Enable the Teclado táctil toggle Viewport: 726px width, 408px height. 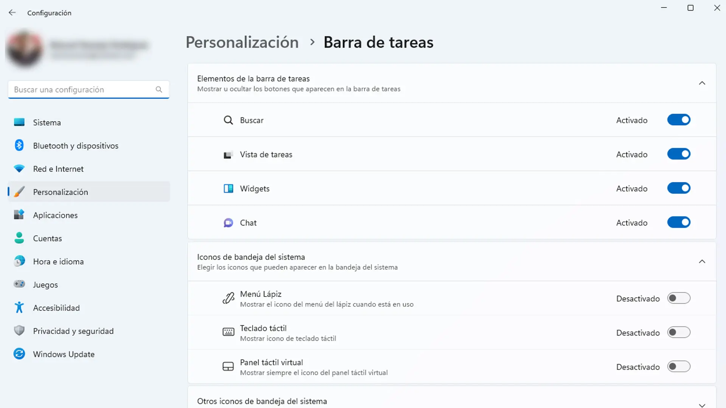tap(678, 332)
